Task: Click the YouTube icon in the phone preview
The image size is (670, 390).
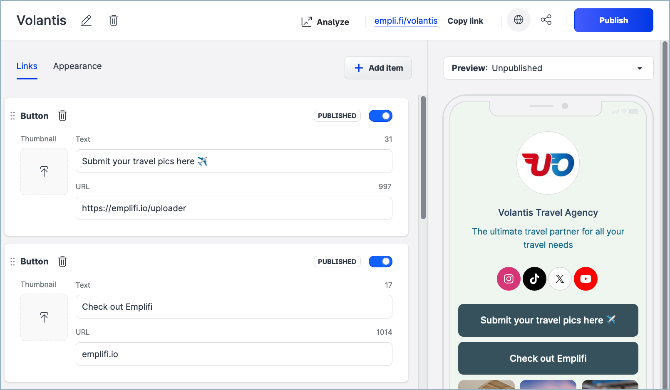Action: [x=586, y=279]
